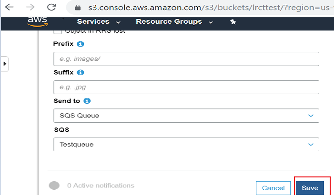Click the info icon beside Send to
The image size is (334, 195).
(87, 101)
